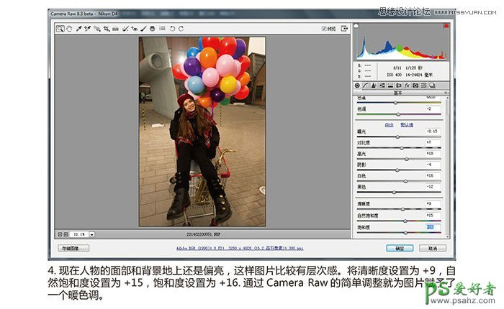Click the zoom out minus button
Screen dimensions: 504x309
[59, 234]
